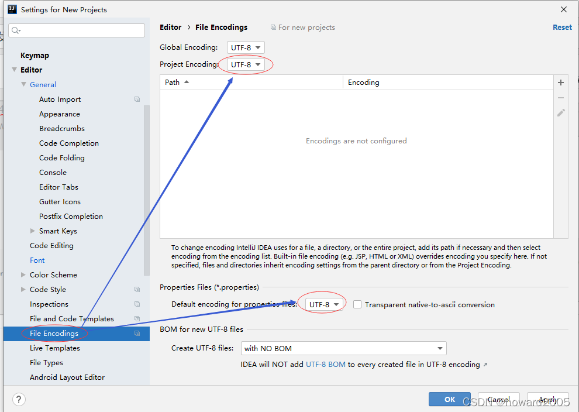
Task: Click the settings tree vertical scrollbar
Action: [x=147, y=190]
